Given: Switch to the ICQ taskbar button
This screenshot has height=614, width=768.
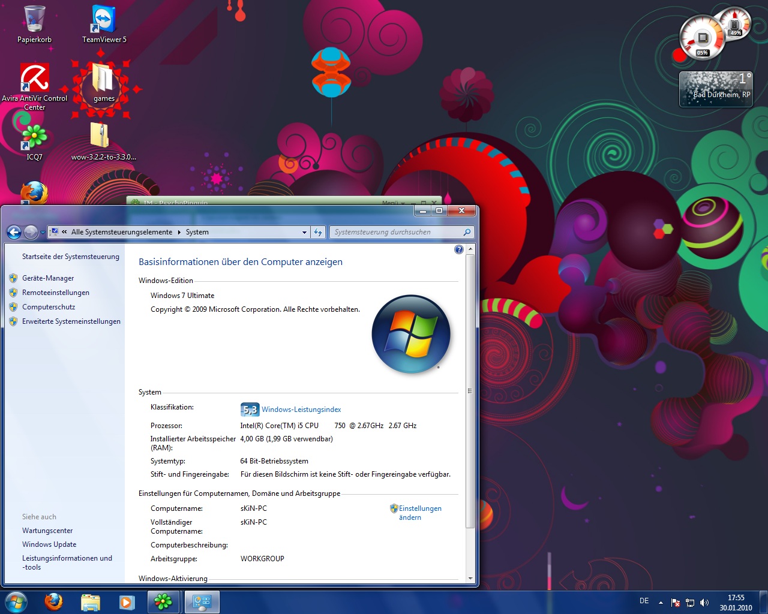Looking at the screenshot, I should [x=163, y=602].
